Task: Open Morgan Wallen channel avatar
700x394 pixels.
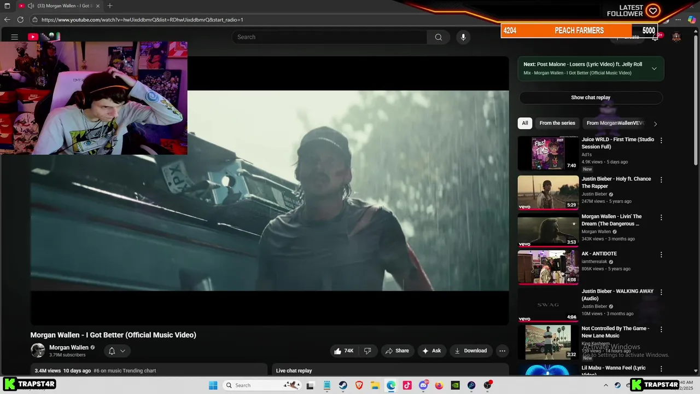Action: 38,351
